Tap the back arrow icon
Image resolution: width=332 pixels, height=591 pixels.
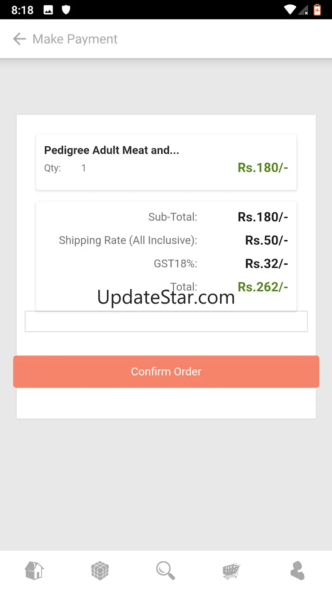19,39
